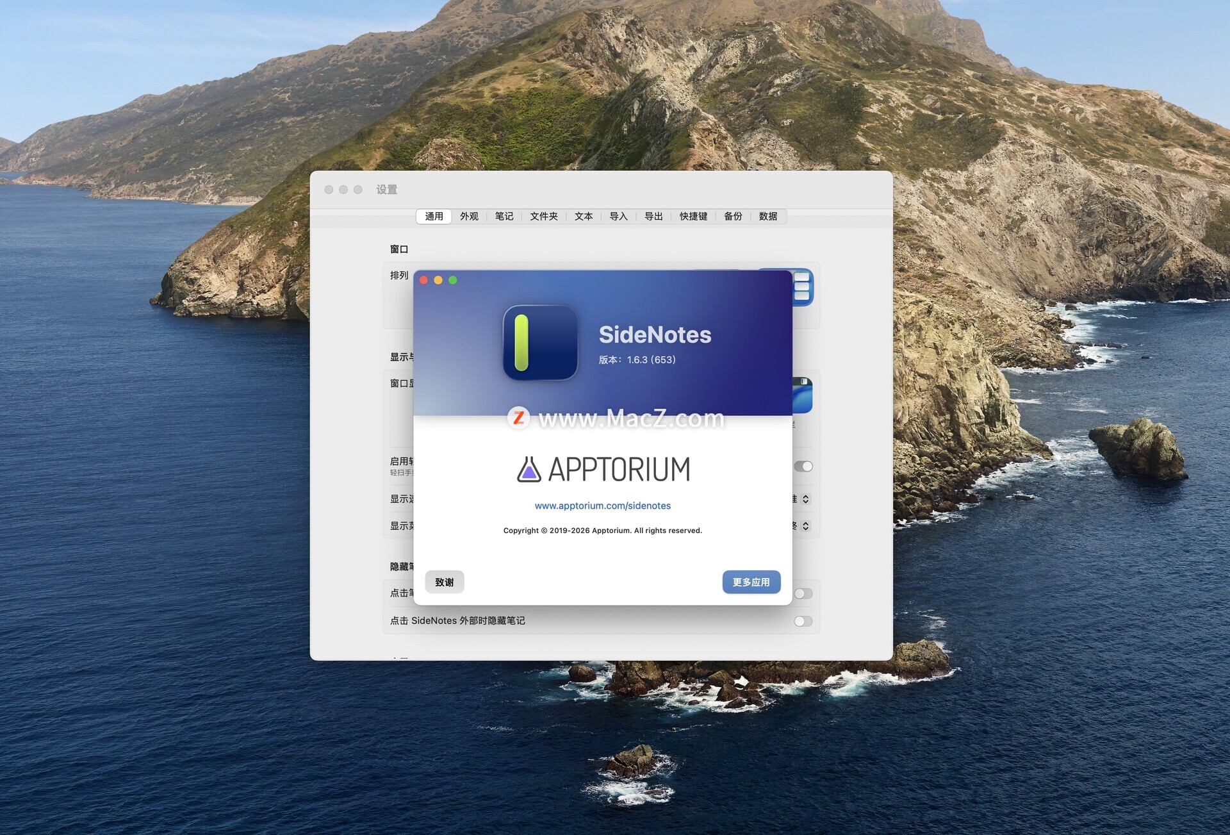Viewport: 1230px width, 835px height.
Task: Click the 版本: 1.6.3 (653) version text
Action: 637,360
